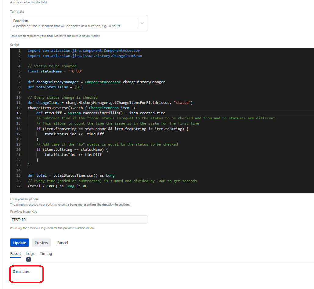Select Cancel
The height and width of the screenshot is (289, 314).
tap(62, 243)
